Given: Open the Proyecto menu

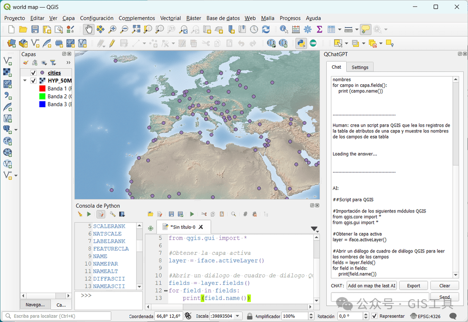Looking at the screenshot, I should pyautogui.click(x=15, y=18).
